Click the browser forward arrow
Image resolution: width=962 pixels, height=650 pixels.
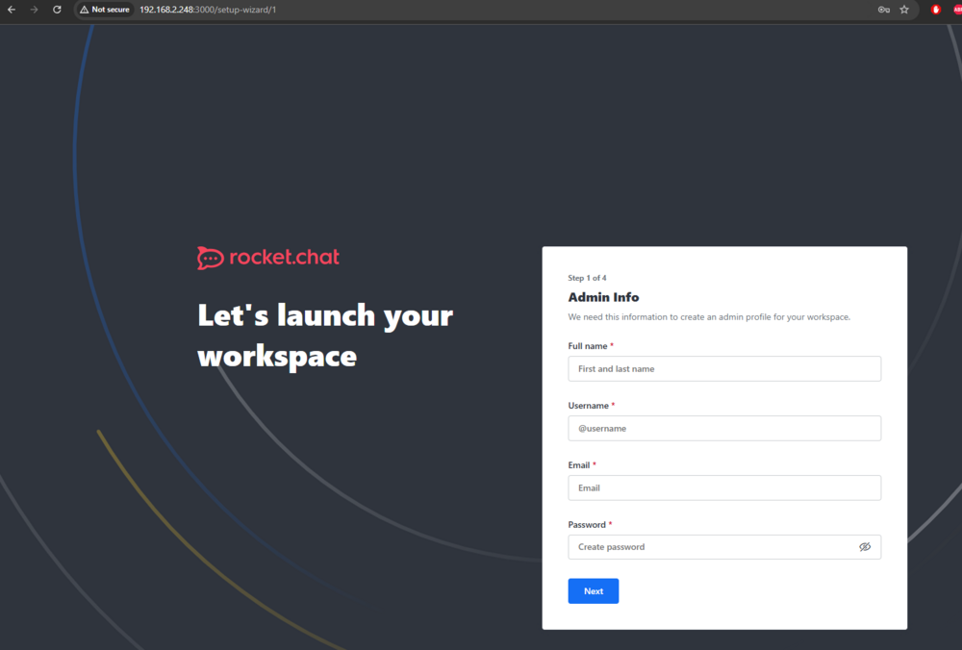point(34,10)
